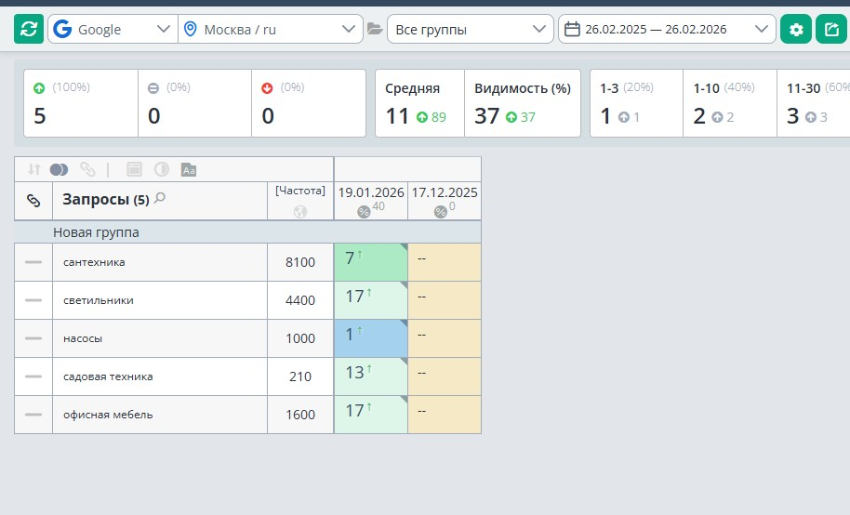Open the date range picker 26.02.2025 — 26.02.2026
850x515 pixels.
(667, 29)
